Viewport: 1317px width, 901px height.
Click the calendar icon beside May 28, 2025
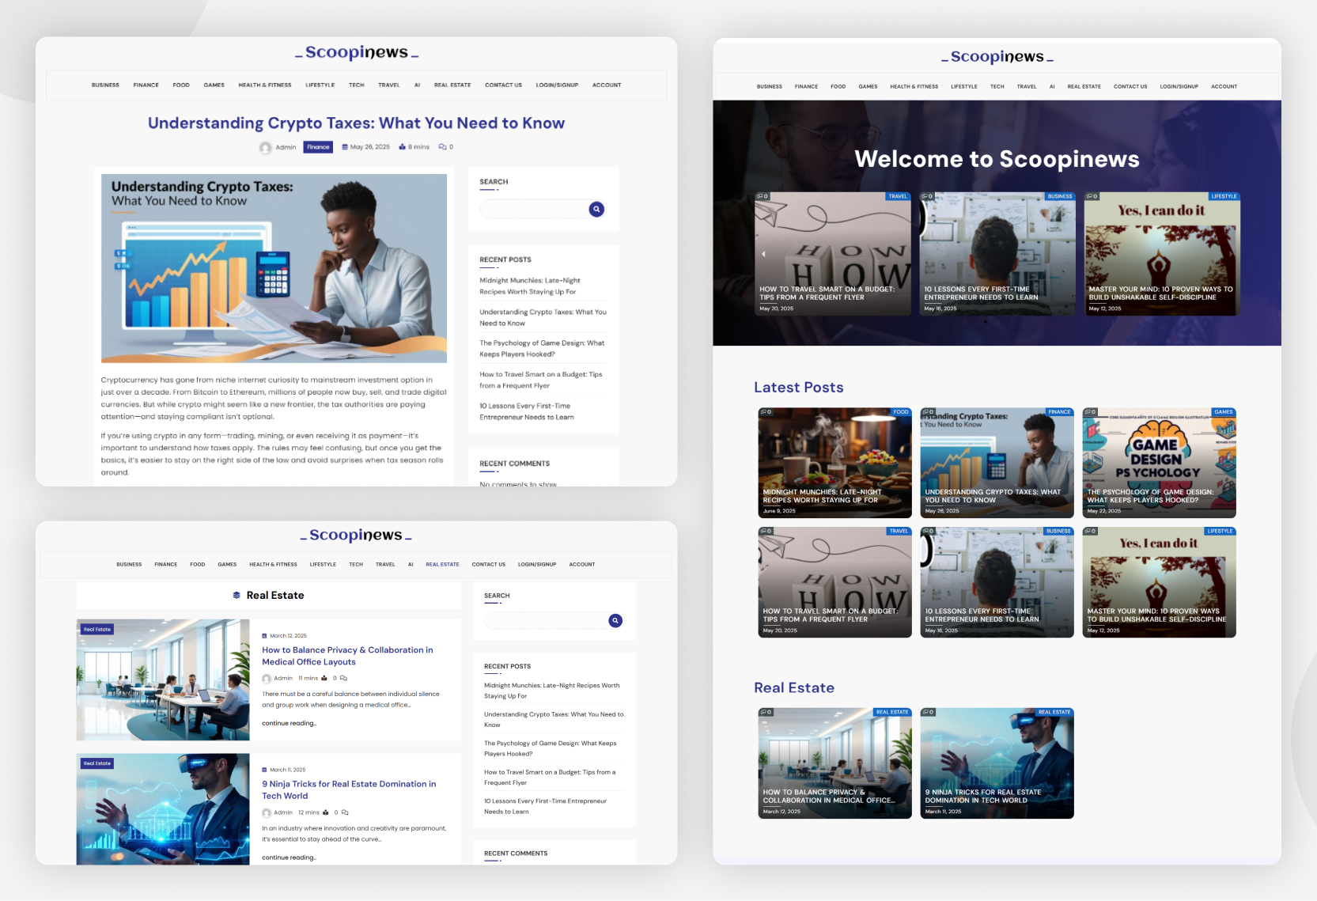[345, 147]
